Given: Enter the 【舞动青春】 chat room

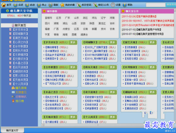Looking at the screenshot, I should point(52,47).
